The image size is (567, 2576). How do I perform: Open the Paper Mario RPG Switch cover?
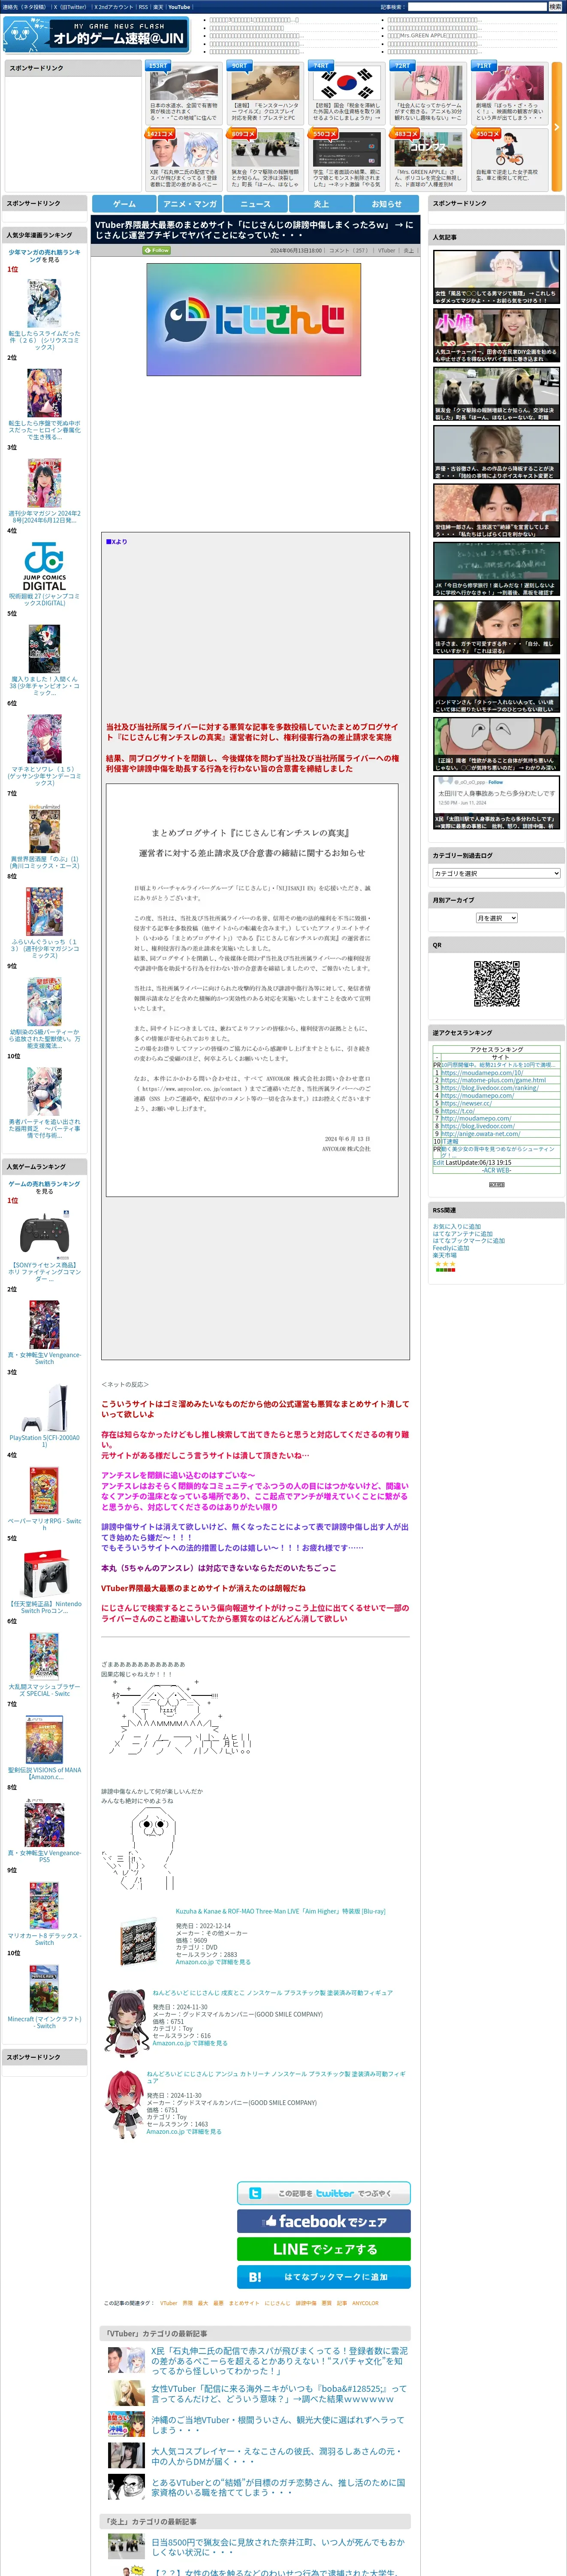click(x=44, y=1491)
